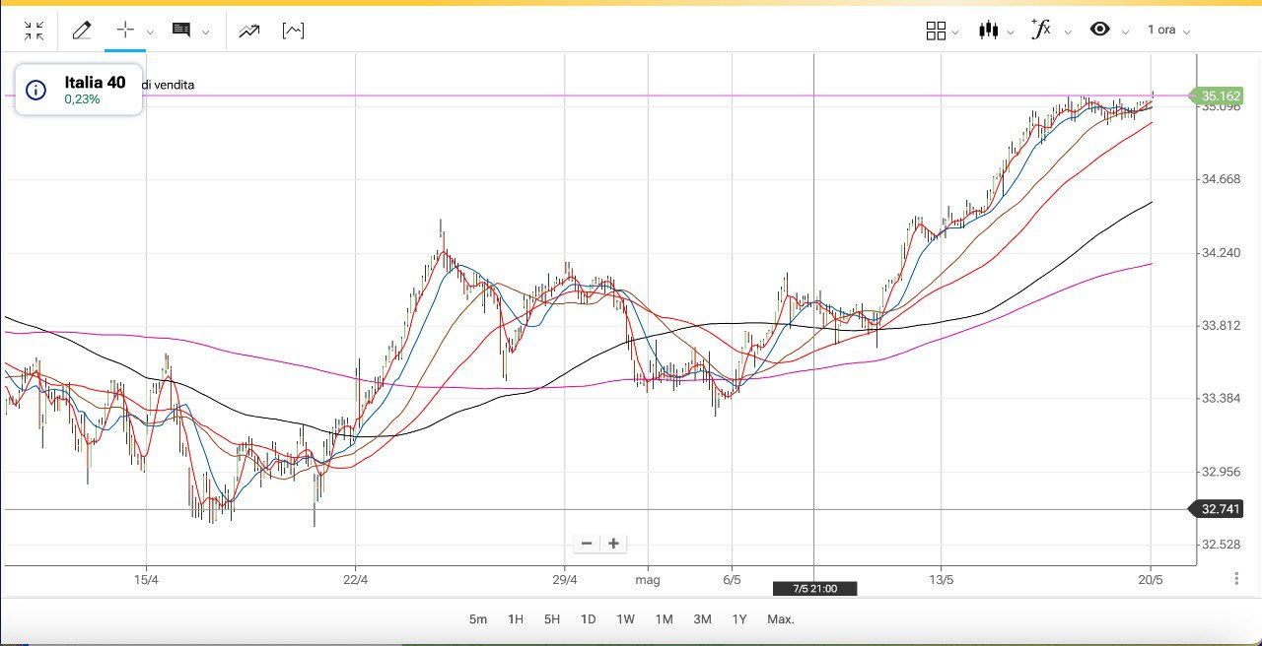Select the Max. time range
1262x646 pixels.
pos(780,619)
